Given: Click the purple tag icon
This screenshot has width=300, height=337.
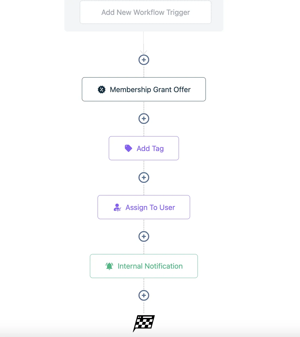Looking at the screenshot, I should tap(128, 148).
